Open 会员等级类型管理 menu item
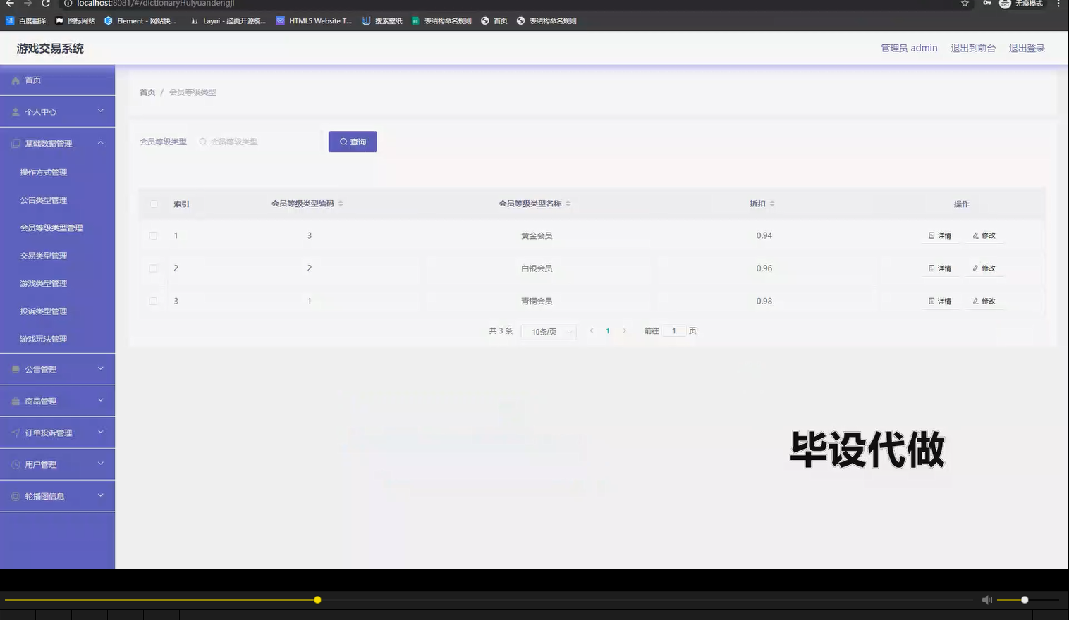Image resolution: width=1069 pixels, height=620 pixels. point(57,228)
